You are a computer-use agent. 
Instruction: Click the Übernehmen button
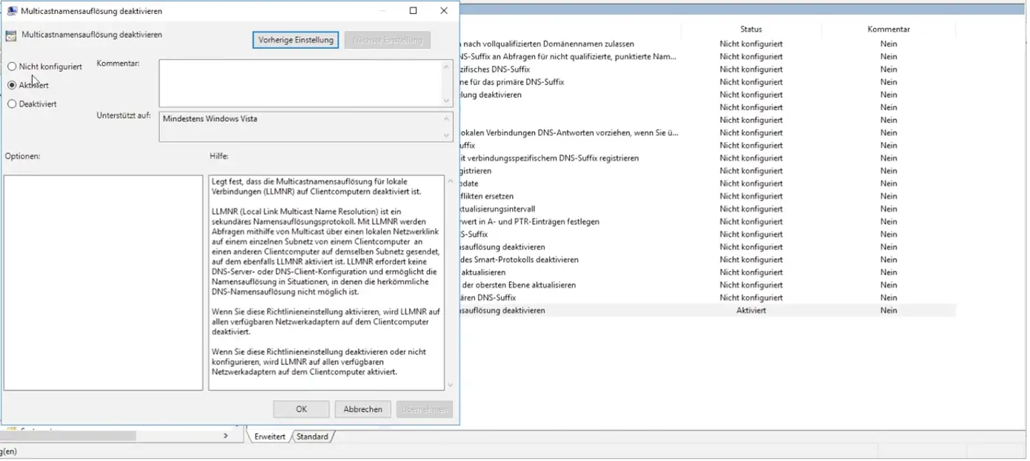point(425,409)
